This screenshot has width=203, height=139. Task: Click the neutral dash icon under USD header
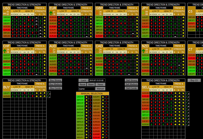pos(5,13)
